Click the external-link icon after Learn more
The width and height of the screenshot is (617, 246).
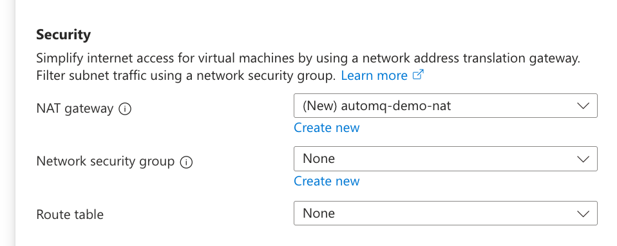point(418,75)
